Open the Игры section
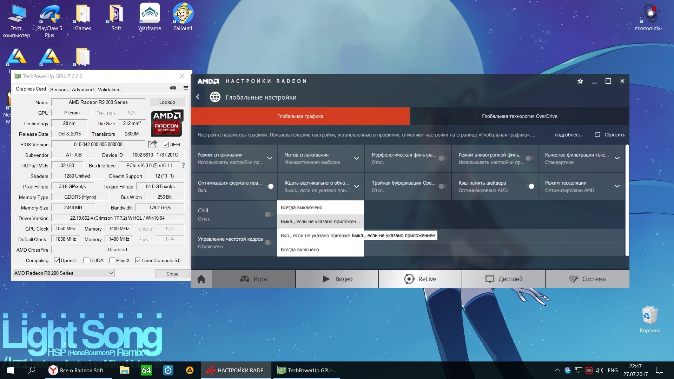The width and height of the screenshot is (674, 379). 253,279
